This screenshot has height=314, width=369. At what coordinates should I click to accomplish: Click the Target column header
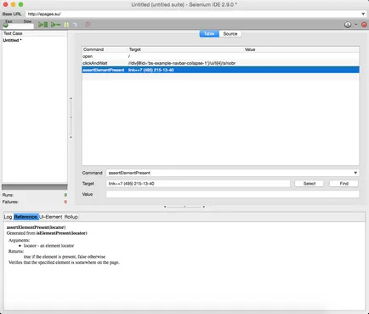pyautogui.click(x=135, y=49)
